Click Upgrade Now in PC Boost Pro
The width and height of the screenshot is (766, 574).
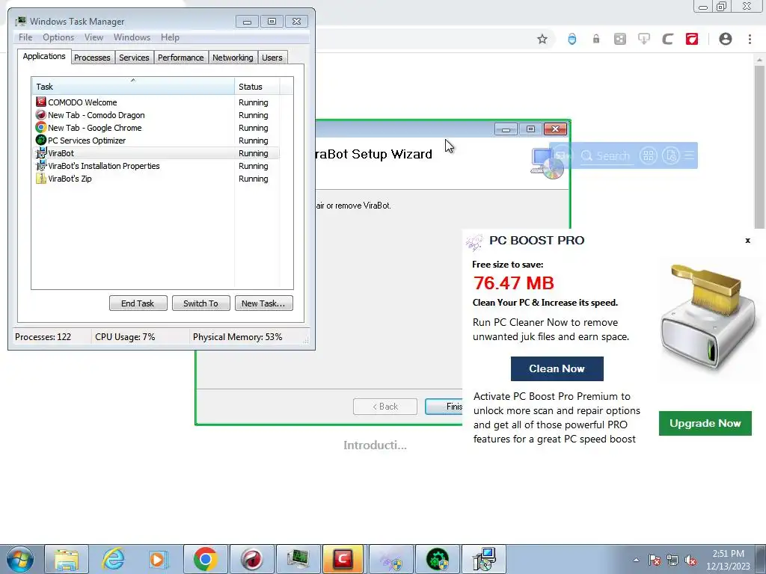click(705, 423)
